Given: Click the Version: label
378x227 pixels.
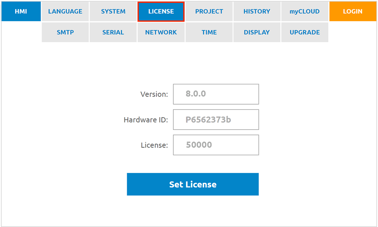Looking at the screenshot, I should click(154, 94).
